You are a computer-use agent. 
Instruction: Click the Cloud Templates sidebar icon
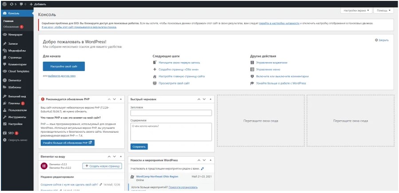pyautogui.click(x=4, y=71)
